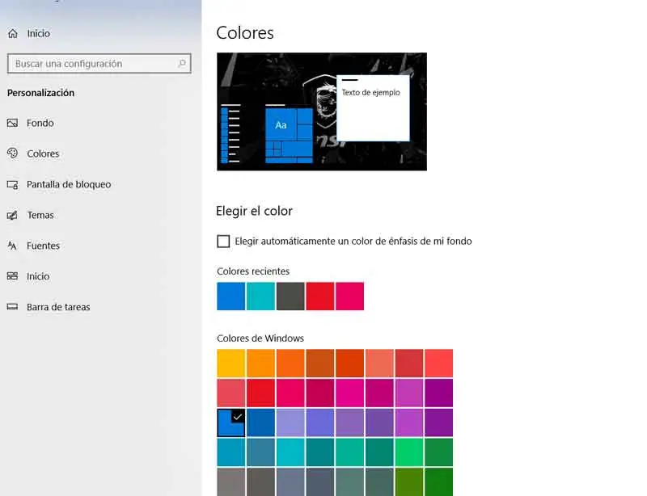Click the Fuentes font icon
Screen dimensions: 647x496
(12, 246)
